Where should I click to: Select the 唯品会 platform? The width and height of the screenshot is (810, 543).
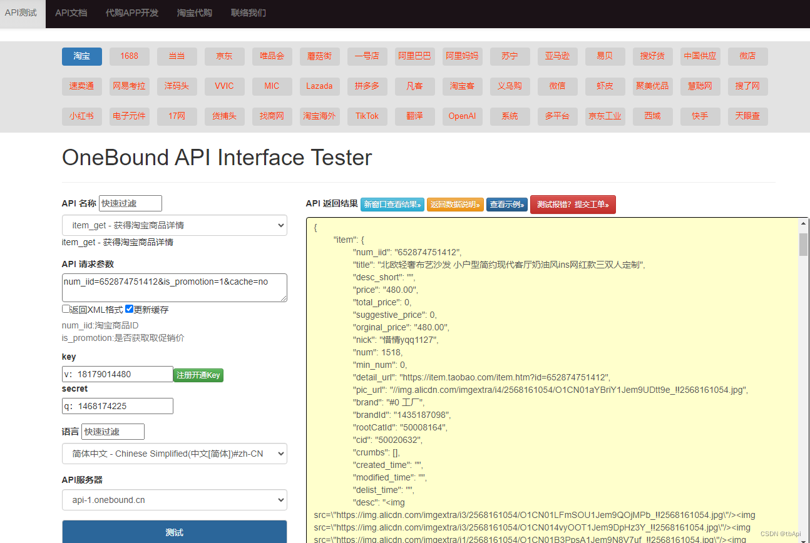(x=272, y=56)
